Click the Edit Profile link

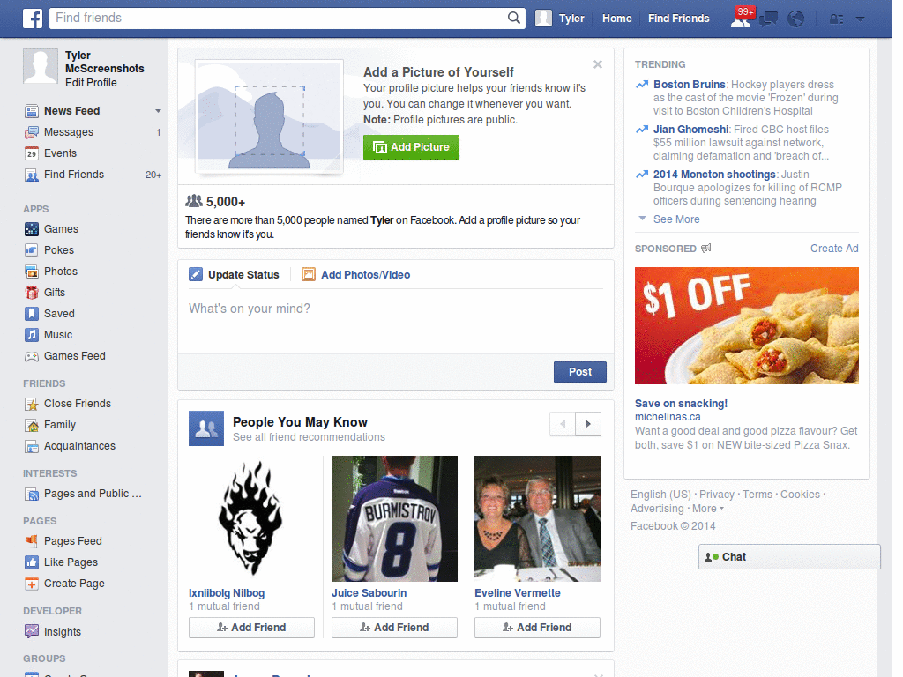click(x=91, y=83)
